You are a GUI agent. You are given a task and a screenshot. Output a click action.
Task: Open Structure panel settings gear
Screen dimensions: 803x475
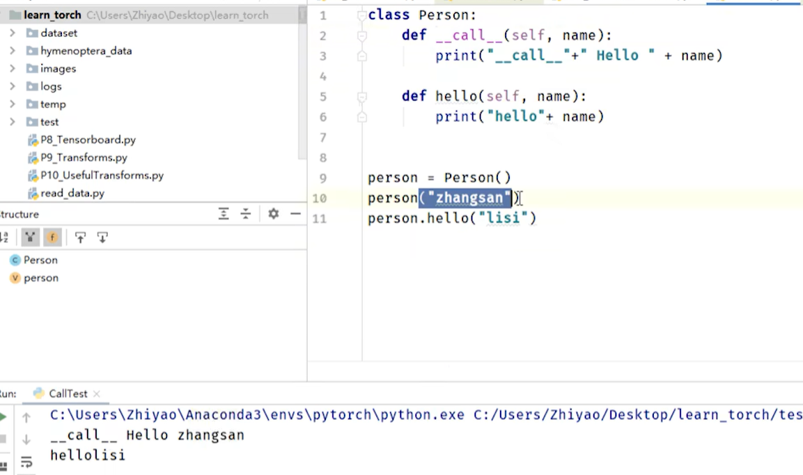[274, 214]
